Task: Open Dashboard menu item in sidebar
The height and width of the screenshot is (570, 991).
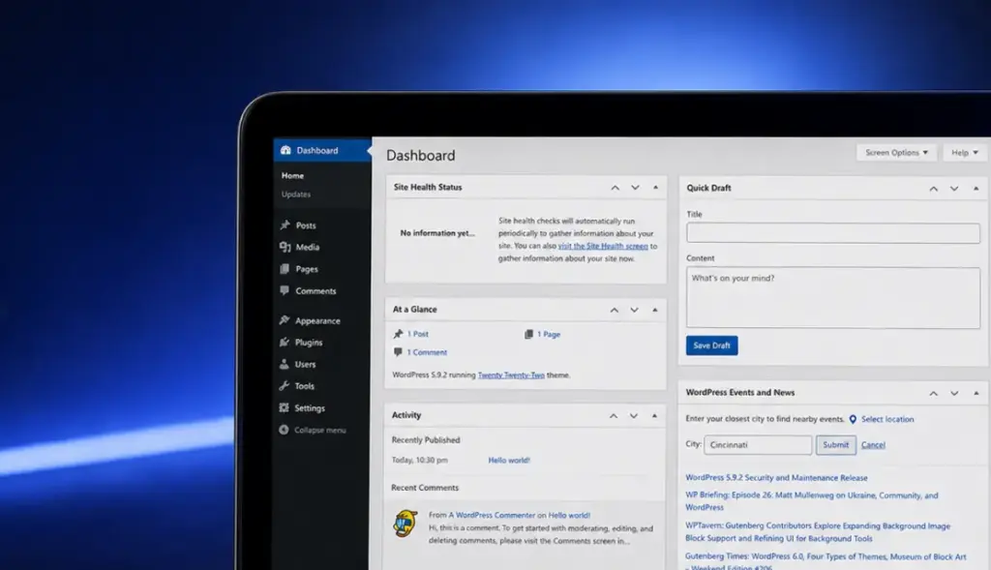Action: tap(322, 150)
